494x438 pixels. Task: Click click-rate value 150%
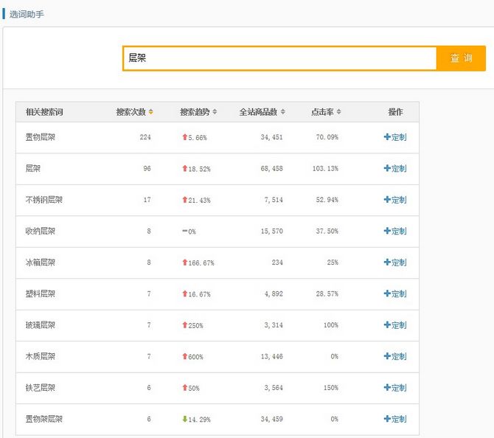click(331, 388)
